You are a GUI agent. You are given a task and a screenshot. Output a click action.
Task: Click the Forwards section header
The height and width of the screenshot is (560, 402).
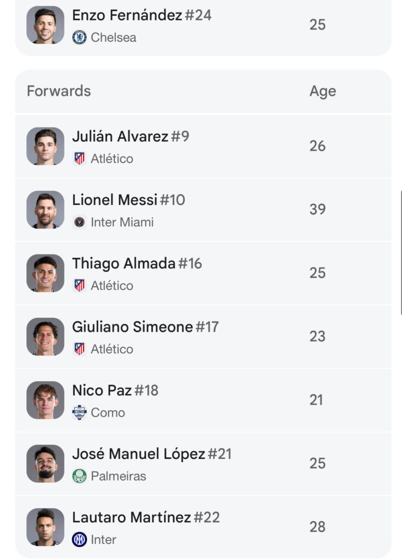pyautogui.click(x=59, y=91)
